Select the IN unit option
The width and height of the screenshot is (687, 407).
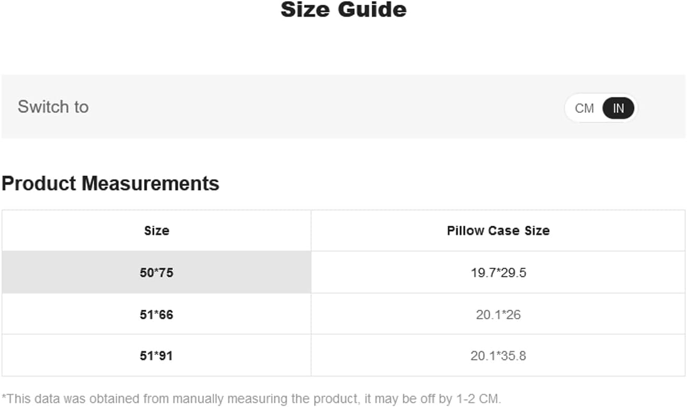point(618,108)
